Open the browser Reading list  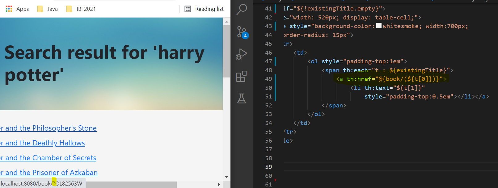(x=204, y=9)
